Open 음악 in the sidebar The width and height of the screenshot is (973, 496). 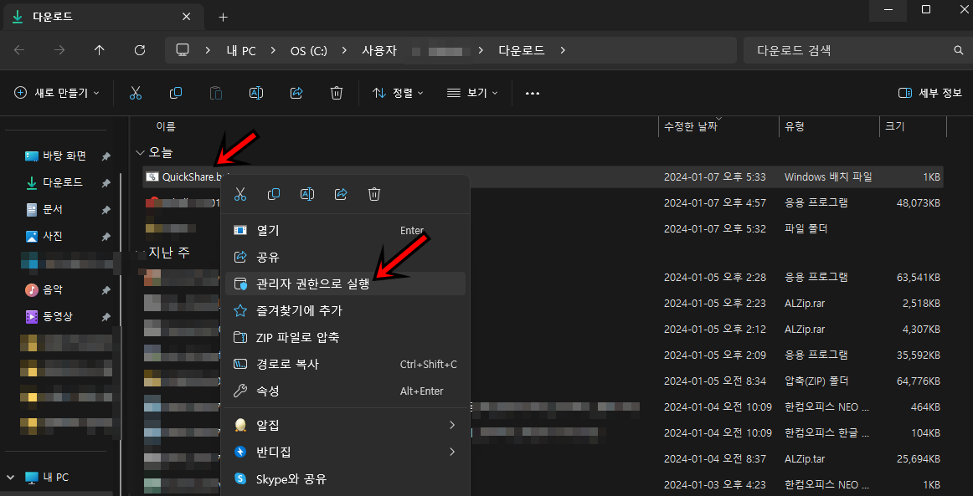(53, 289)
